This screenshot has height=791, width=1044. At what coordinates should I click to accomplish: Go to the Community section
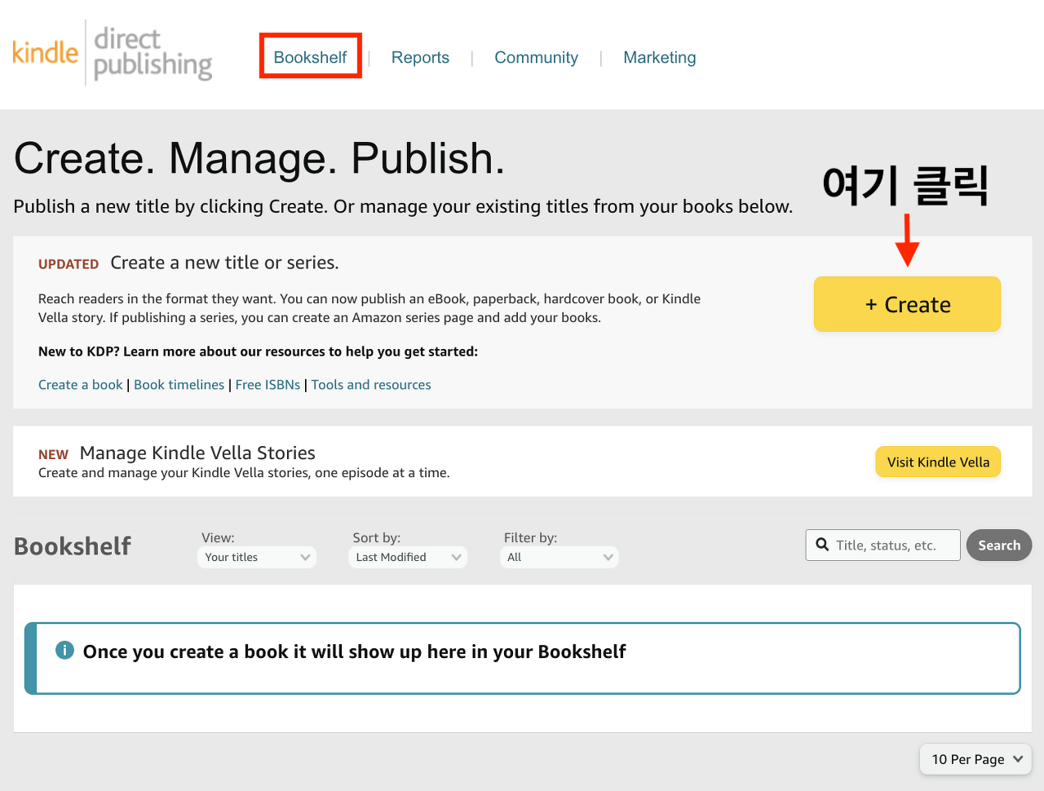point(536,57)
